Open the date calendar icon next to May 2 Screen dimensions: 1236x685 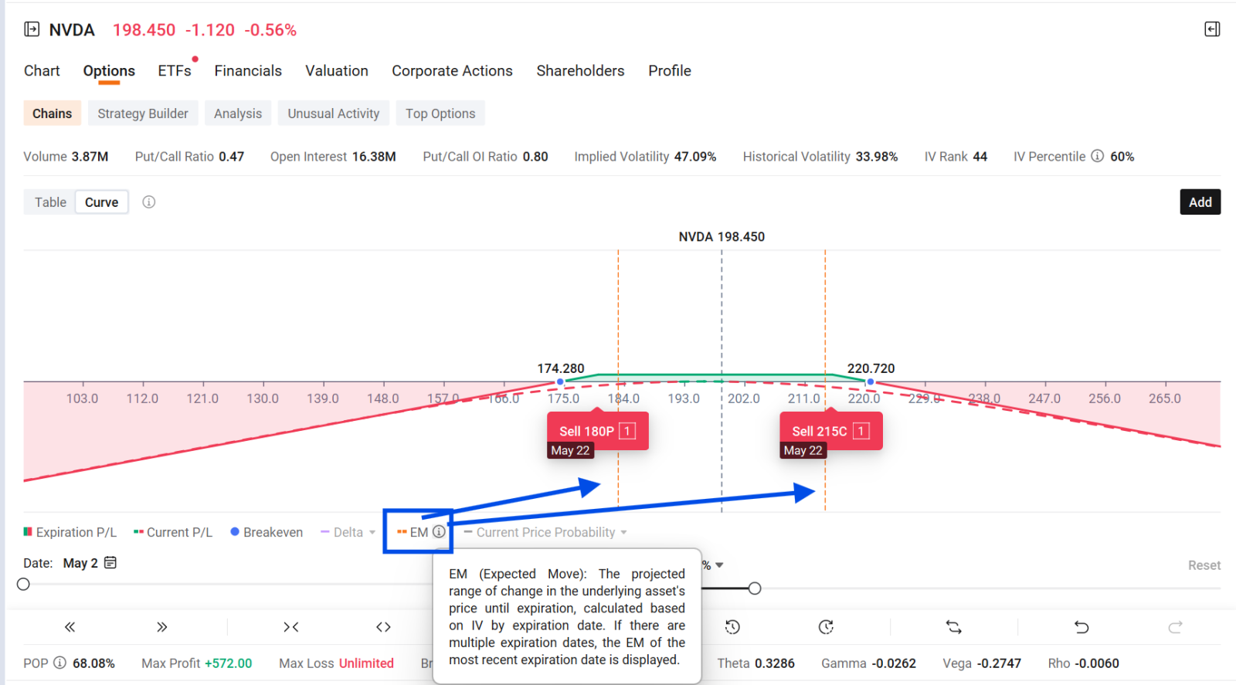pos(110,562)
